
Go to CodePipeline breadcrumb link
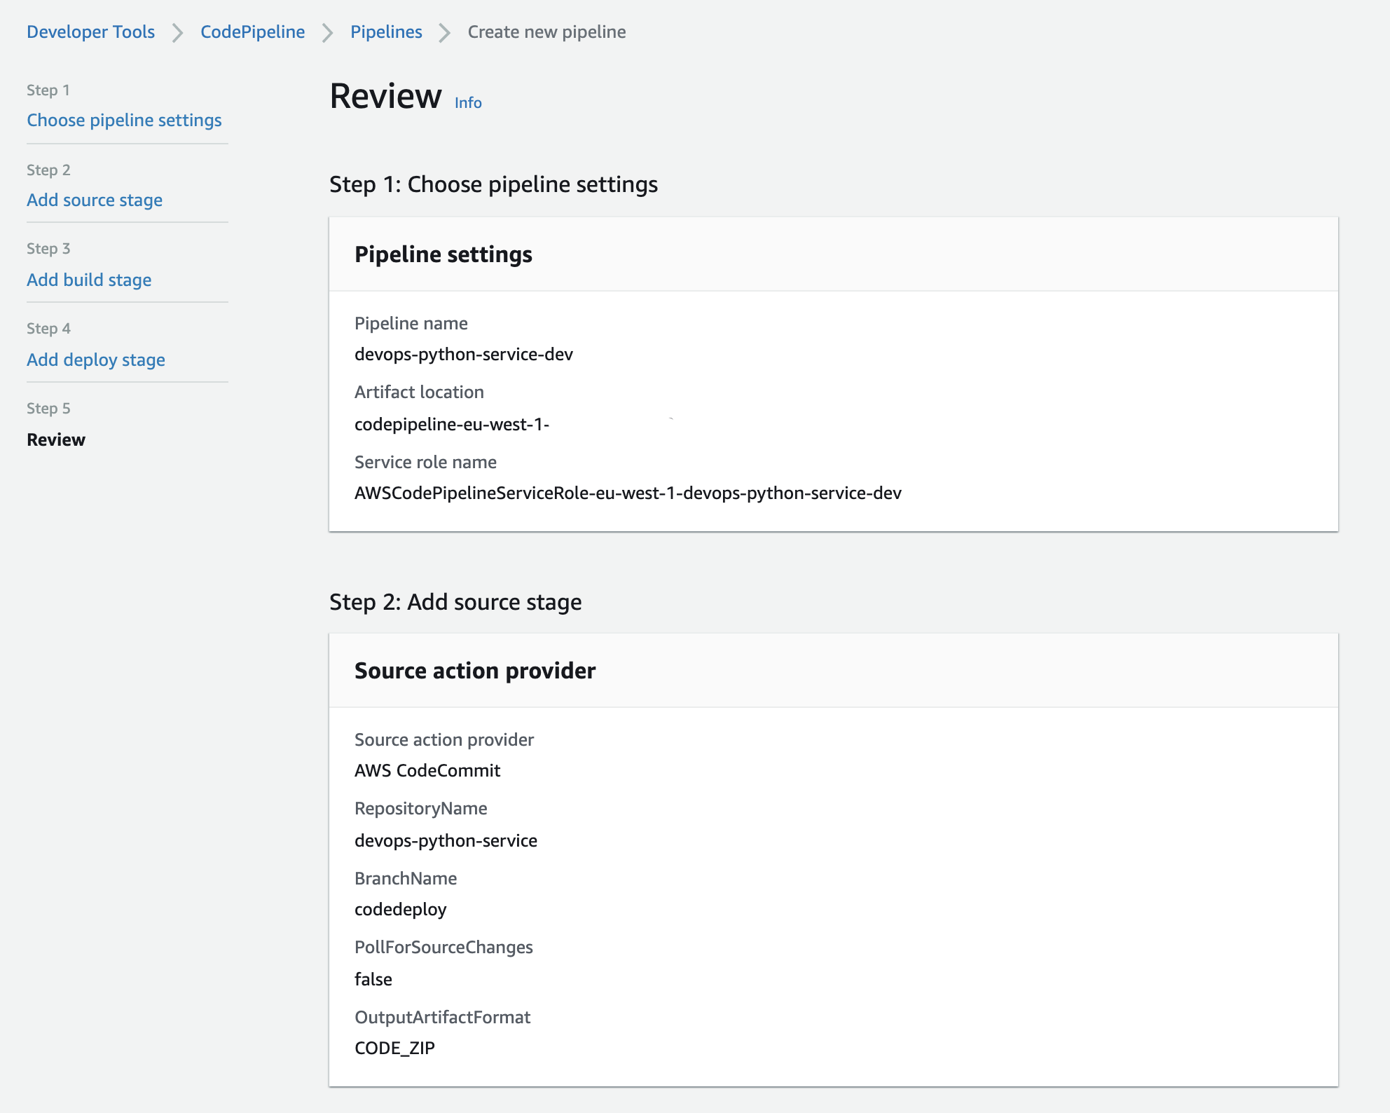[252, 32]
